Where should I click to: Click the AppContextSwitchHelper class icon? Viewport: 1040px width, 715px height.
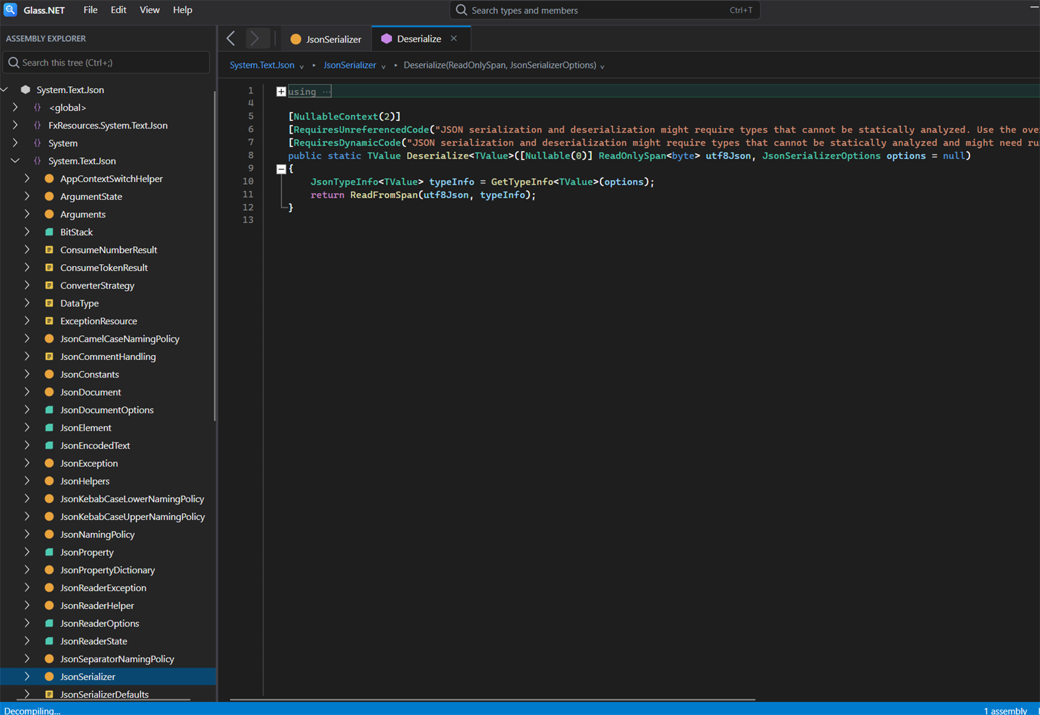pos(49,179)
